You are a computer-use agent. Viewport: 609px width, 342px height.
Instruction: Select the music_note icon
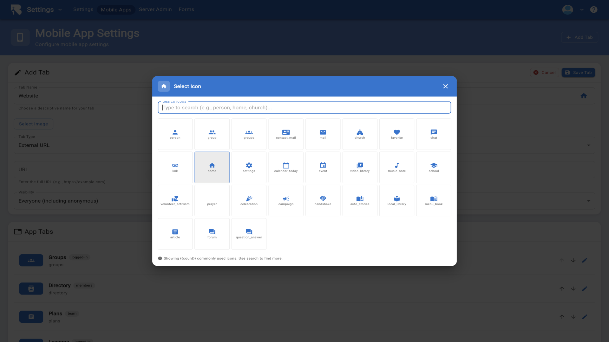pos(396,167)
